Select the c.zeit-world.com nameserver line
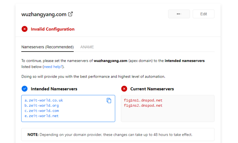The image size is (238, 143). 42,111
